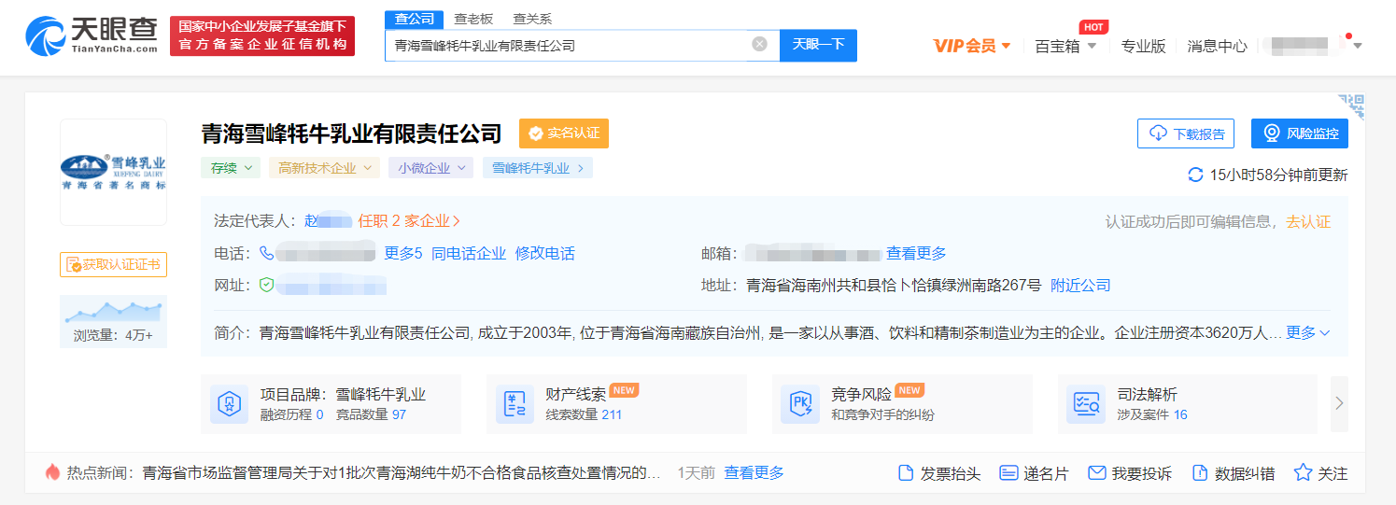
Task: Click the QR code icon in the card corner
Action: click(x=1351, y=105)
